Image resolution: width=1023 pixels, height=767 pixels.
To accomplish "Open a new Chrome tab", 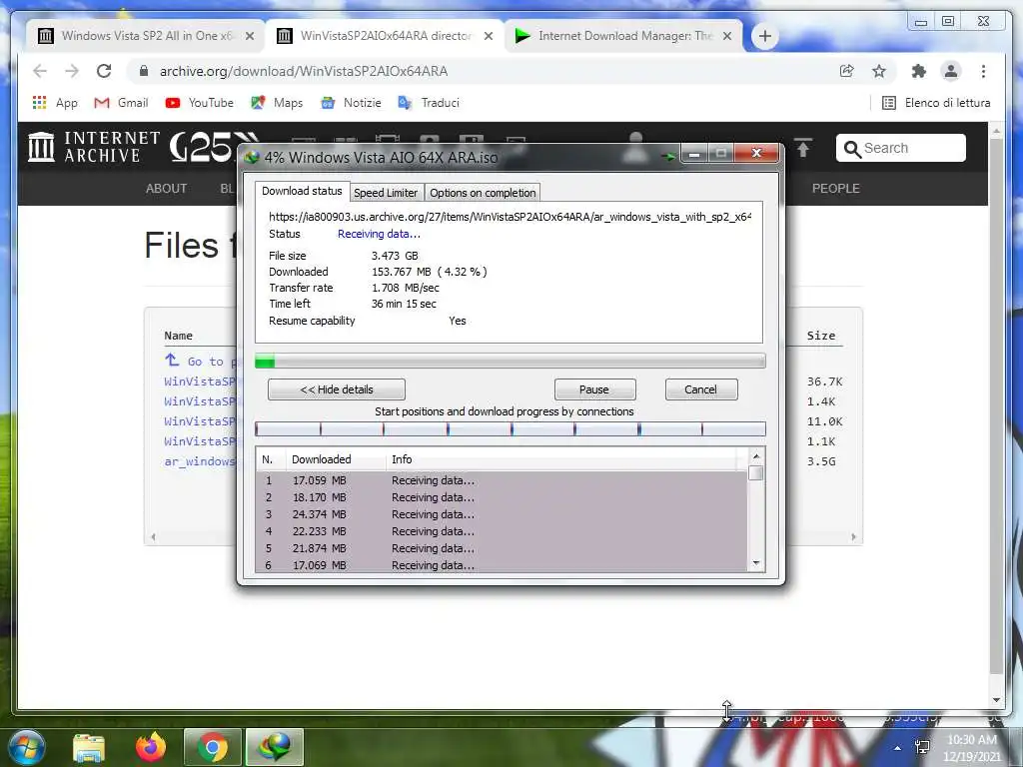I will (764, 36).
